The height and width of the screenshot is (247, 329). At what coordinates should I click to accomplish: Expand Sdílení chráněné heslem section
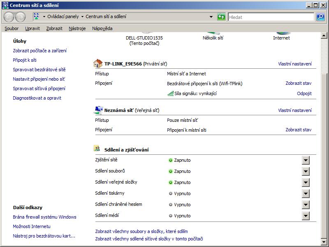pos(305,205)
